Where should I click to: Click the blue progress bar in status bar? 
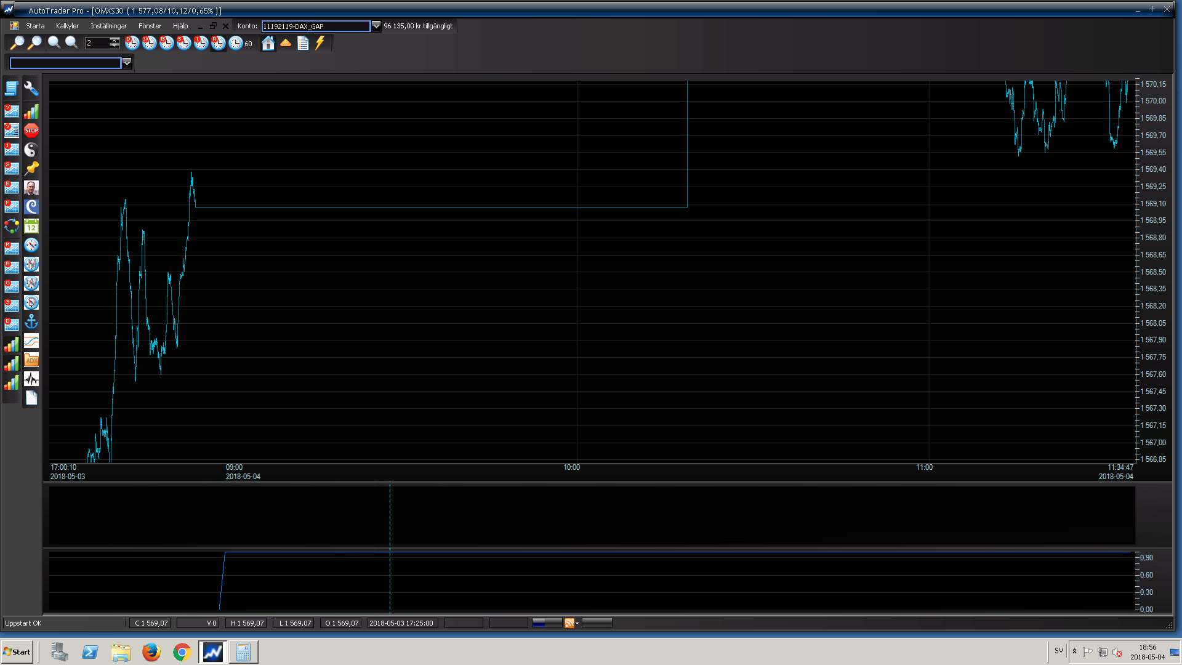click(547, 623)
